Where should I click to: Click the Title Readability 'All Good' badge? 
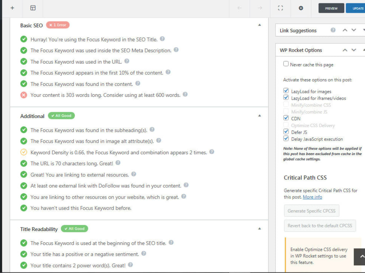[74, 229]
